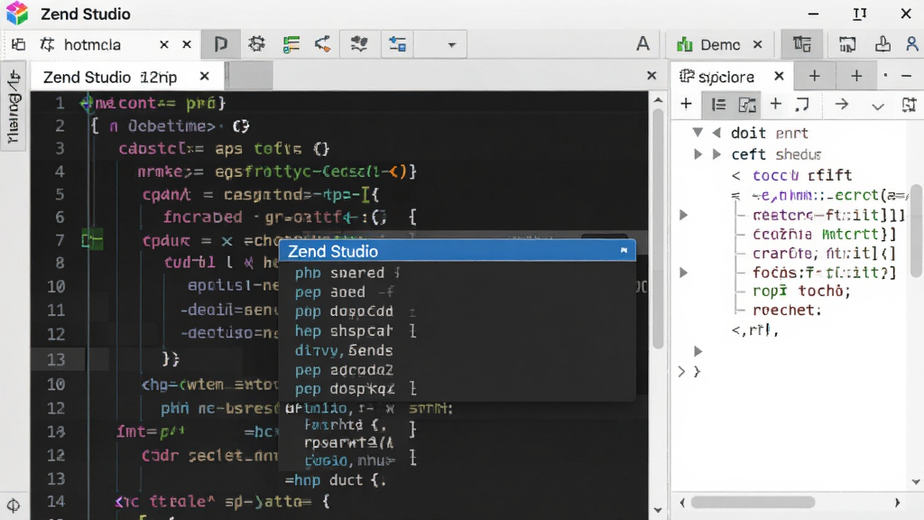Click the window layout icon at far left toolbar
Screen dimensions: 924x520
point(19,44)
